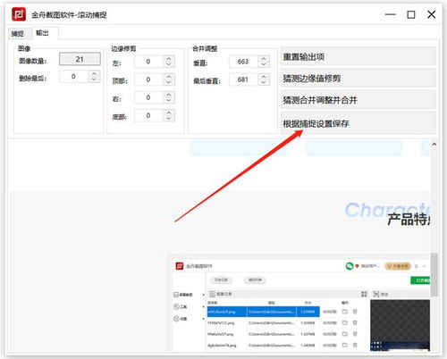Decrease the 删除最后 value with down arrow

pyautogui.click(x=94, y=79)
